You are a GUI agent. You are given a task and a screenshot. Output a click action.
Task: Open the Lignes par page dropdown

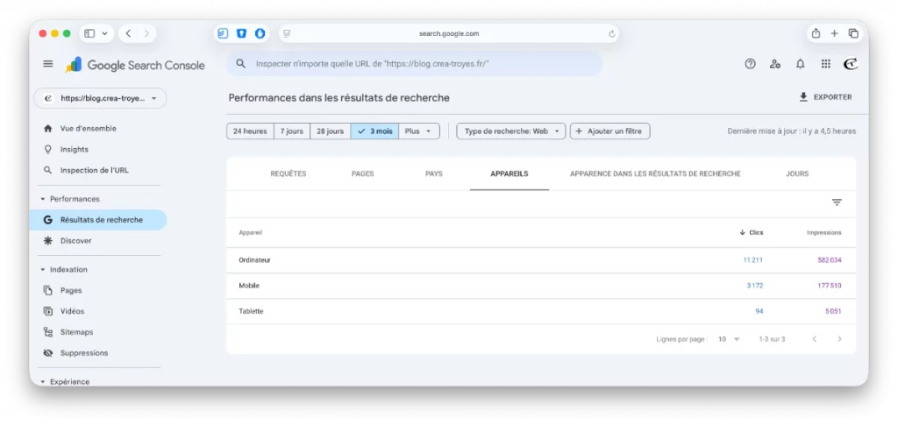[729, 339]
